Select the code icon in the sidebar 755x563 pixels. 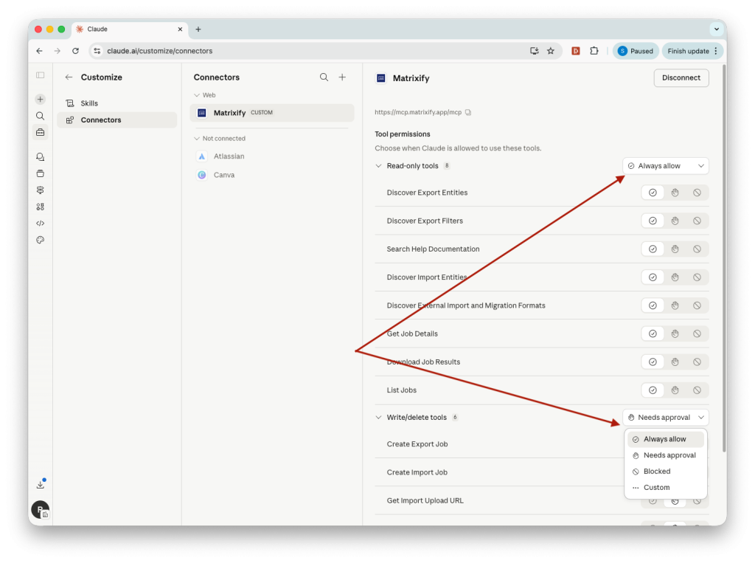point(40,223)
